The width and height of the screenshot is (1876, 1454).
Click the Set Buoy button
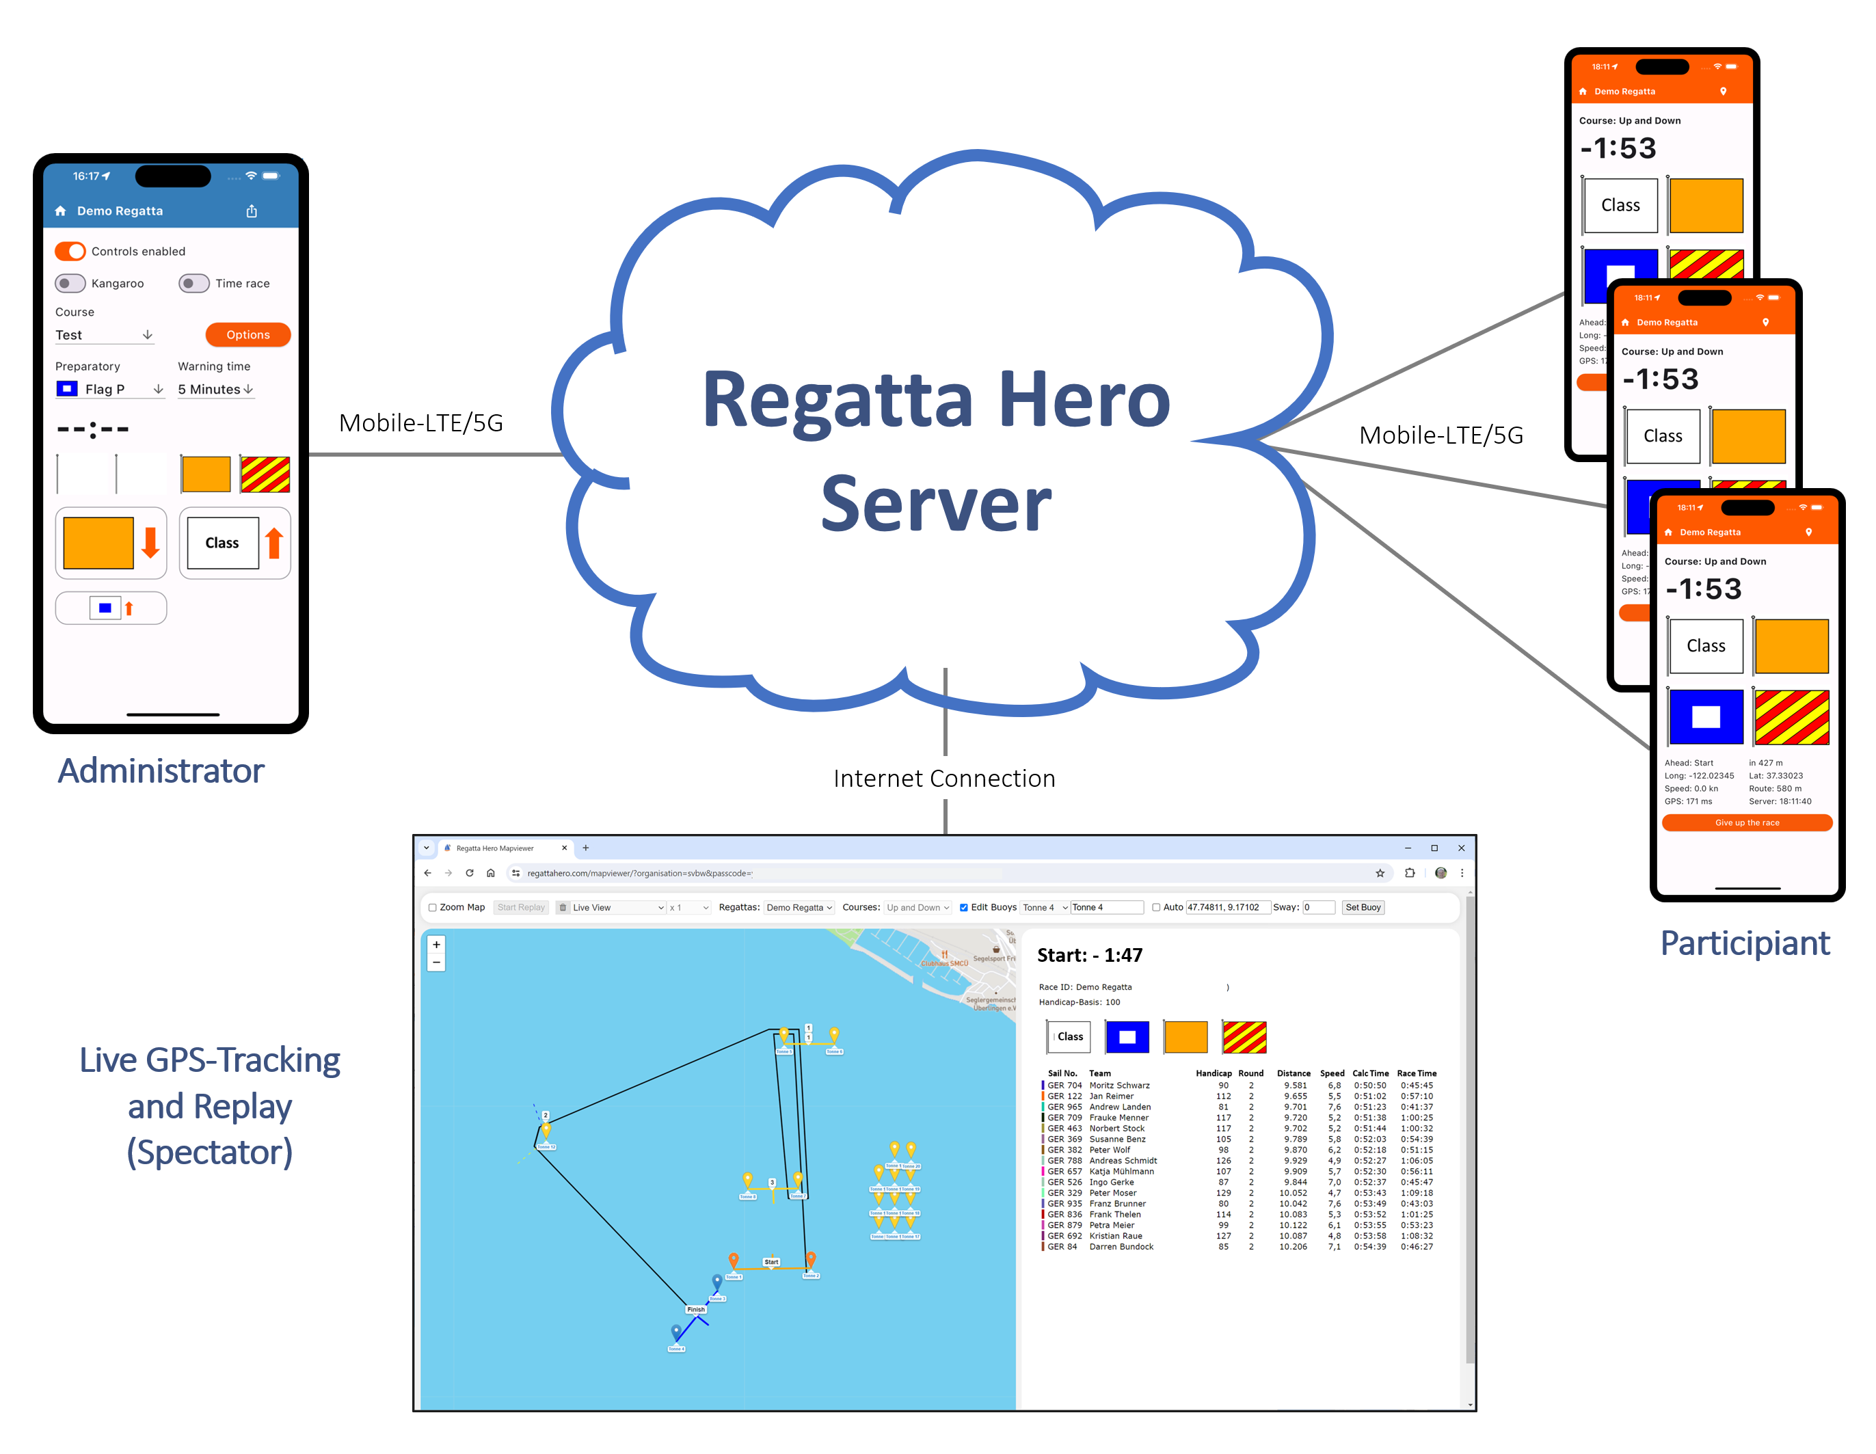(x=1363, y=907)
